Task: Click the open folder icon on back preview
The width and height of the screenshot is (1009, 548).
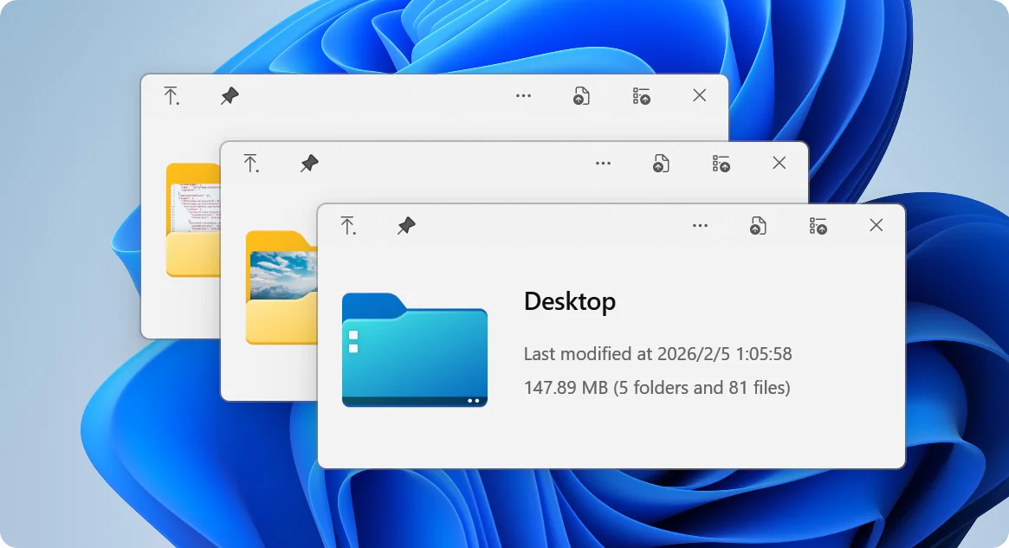Action: (x=171, y=96)
